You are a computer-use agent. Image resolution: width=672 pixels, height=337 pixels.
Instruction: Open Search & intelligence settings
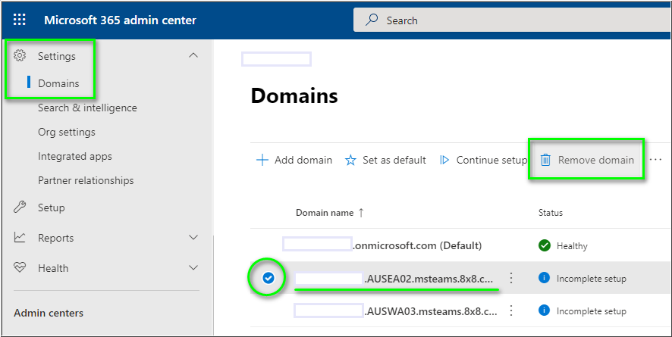tap(87, 108)
